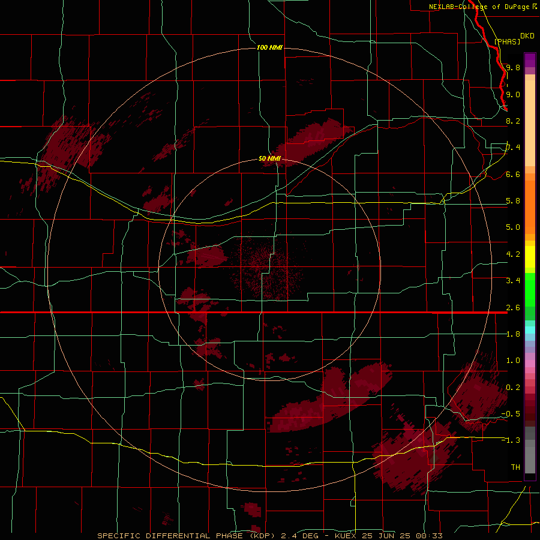Click the 3.4 legend value
540x540 pixels.
513,281
